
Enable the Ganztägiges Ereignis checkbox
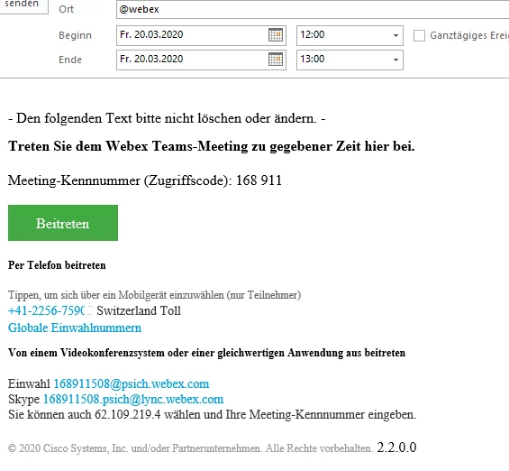[419, 35]
